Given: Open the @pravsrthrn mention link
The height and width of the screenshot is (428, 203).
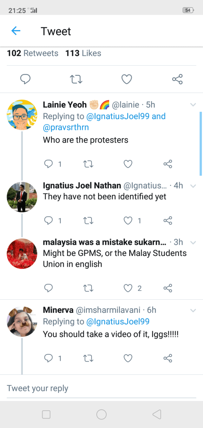Looking at the screenshot, I should (x=66, y=127).
